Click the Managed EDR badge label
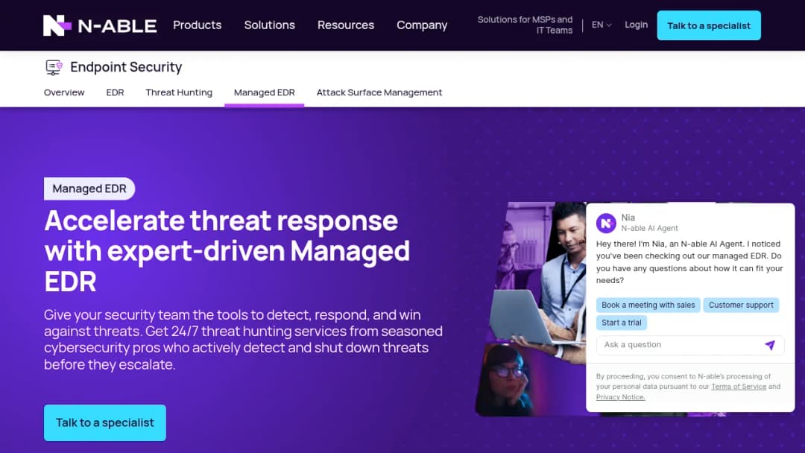The height and width of the screenshot is (453, 805). pyautogui.click(x=89, y=189)
